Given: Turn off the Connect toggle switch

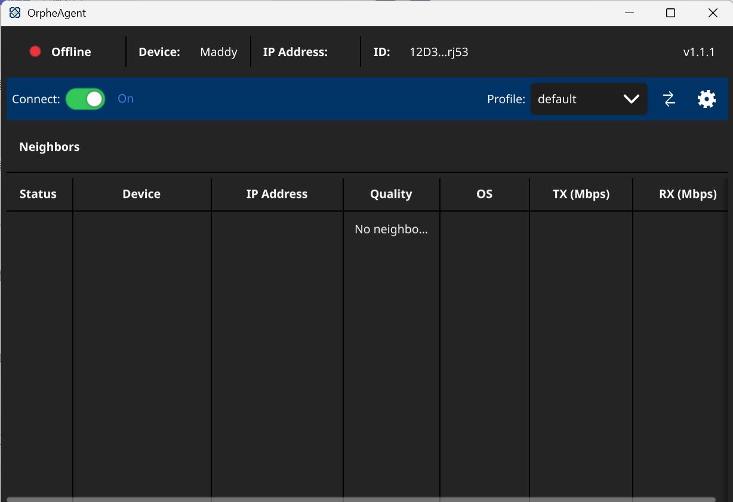Looking at the screenshot, I should click(x=85, y=99).
